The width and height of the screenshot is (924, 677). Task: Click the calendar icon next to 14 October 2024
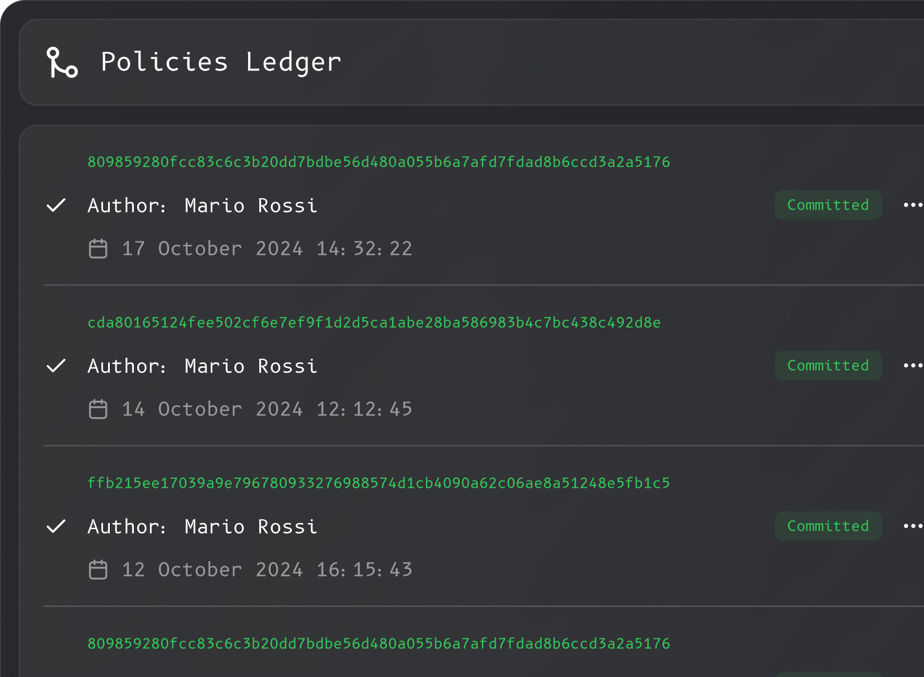[98, 409]
